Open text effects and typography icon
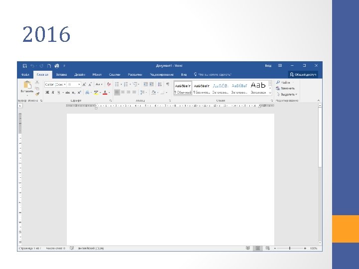Screen dimensions: 359x269 [x=87, y=93]
